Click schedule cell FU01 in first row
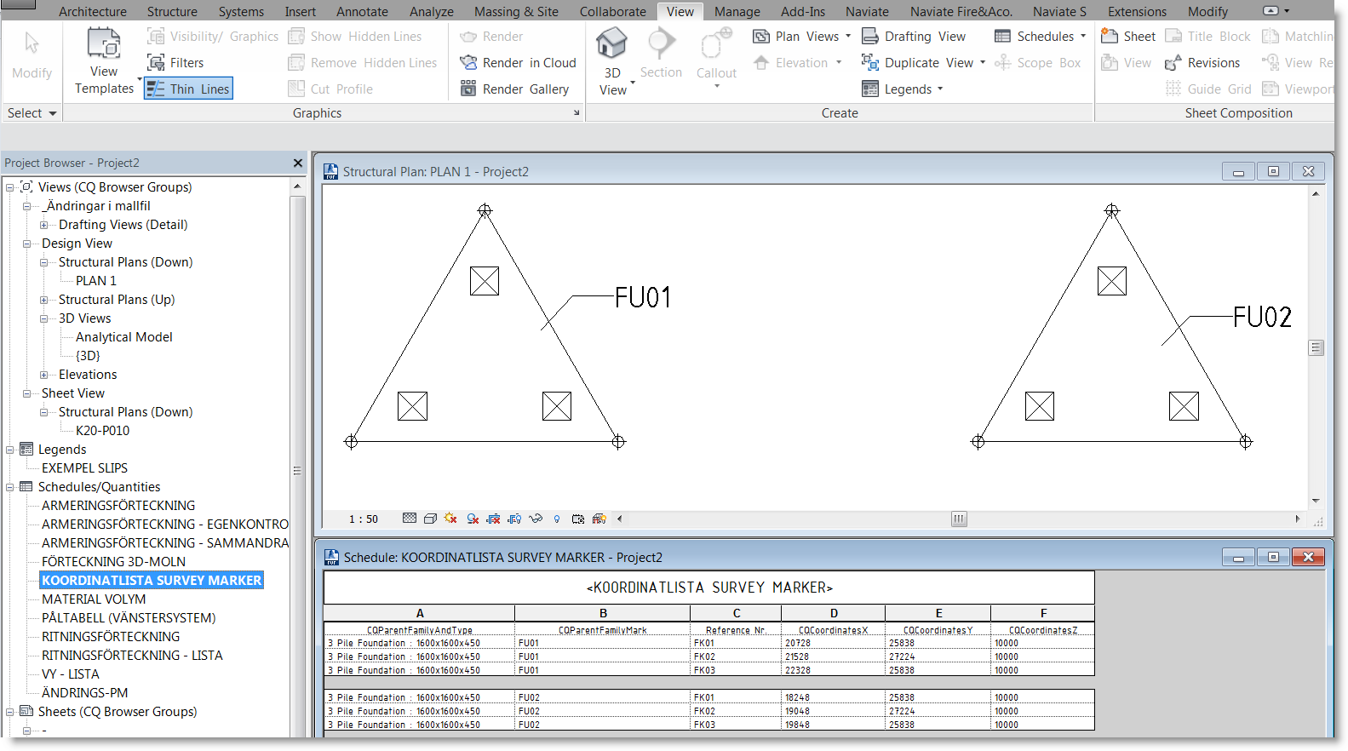The image size is (1348, 751). pos(529,644)
